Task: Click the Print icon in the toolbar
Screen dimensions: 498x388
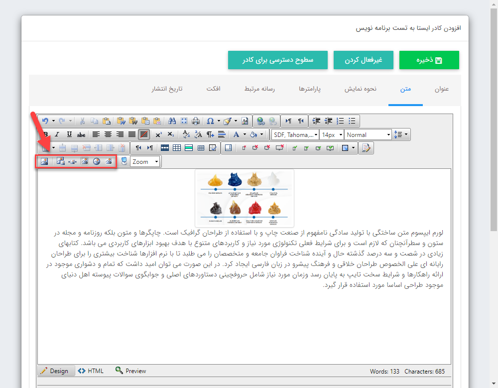Action: 195,121
